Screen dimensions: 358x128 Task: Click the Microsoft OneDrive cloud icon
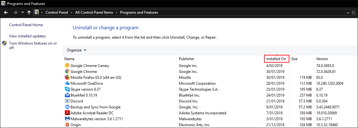click(67, 83)
